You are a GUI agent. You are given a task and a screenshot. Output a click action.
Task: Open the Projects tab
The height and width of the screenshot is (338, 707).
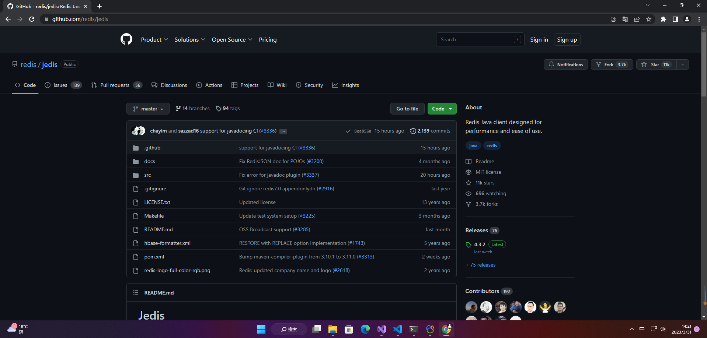click(x=245, y=85)
